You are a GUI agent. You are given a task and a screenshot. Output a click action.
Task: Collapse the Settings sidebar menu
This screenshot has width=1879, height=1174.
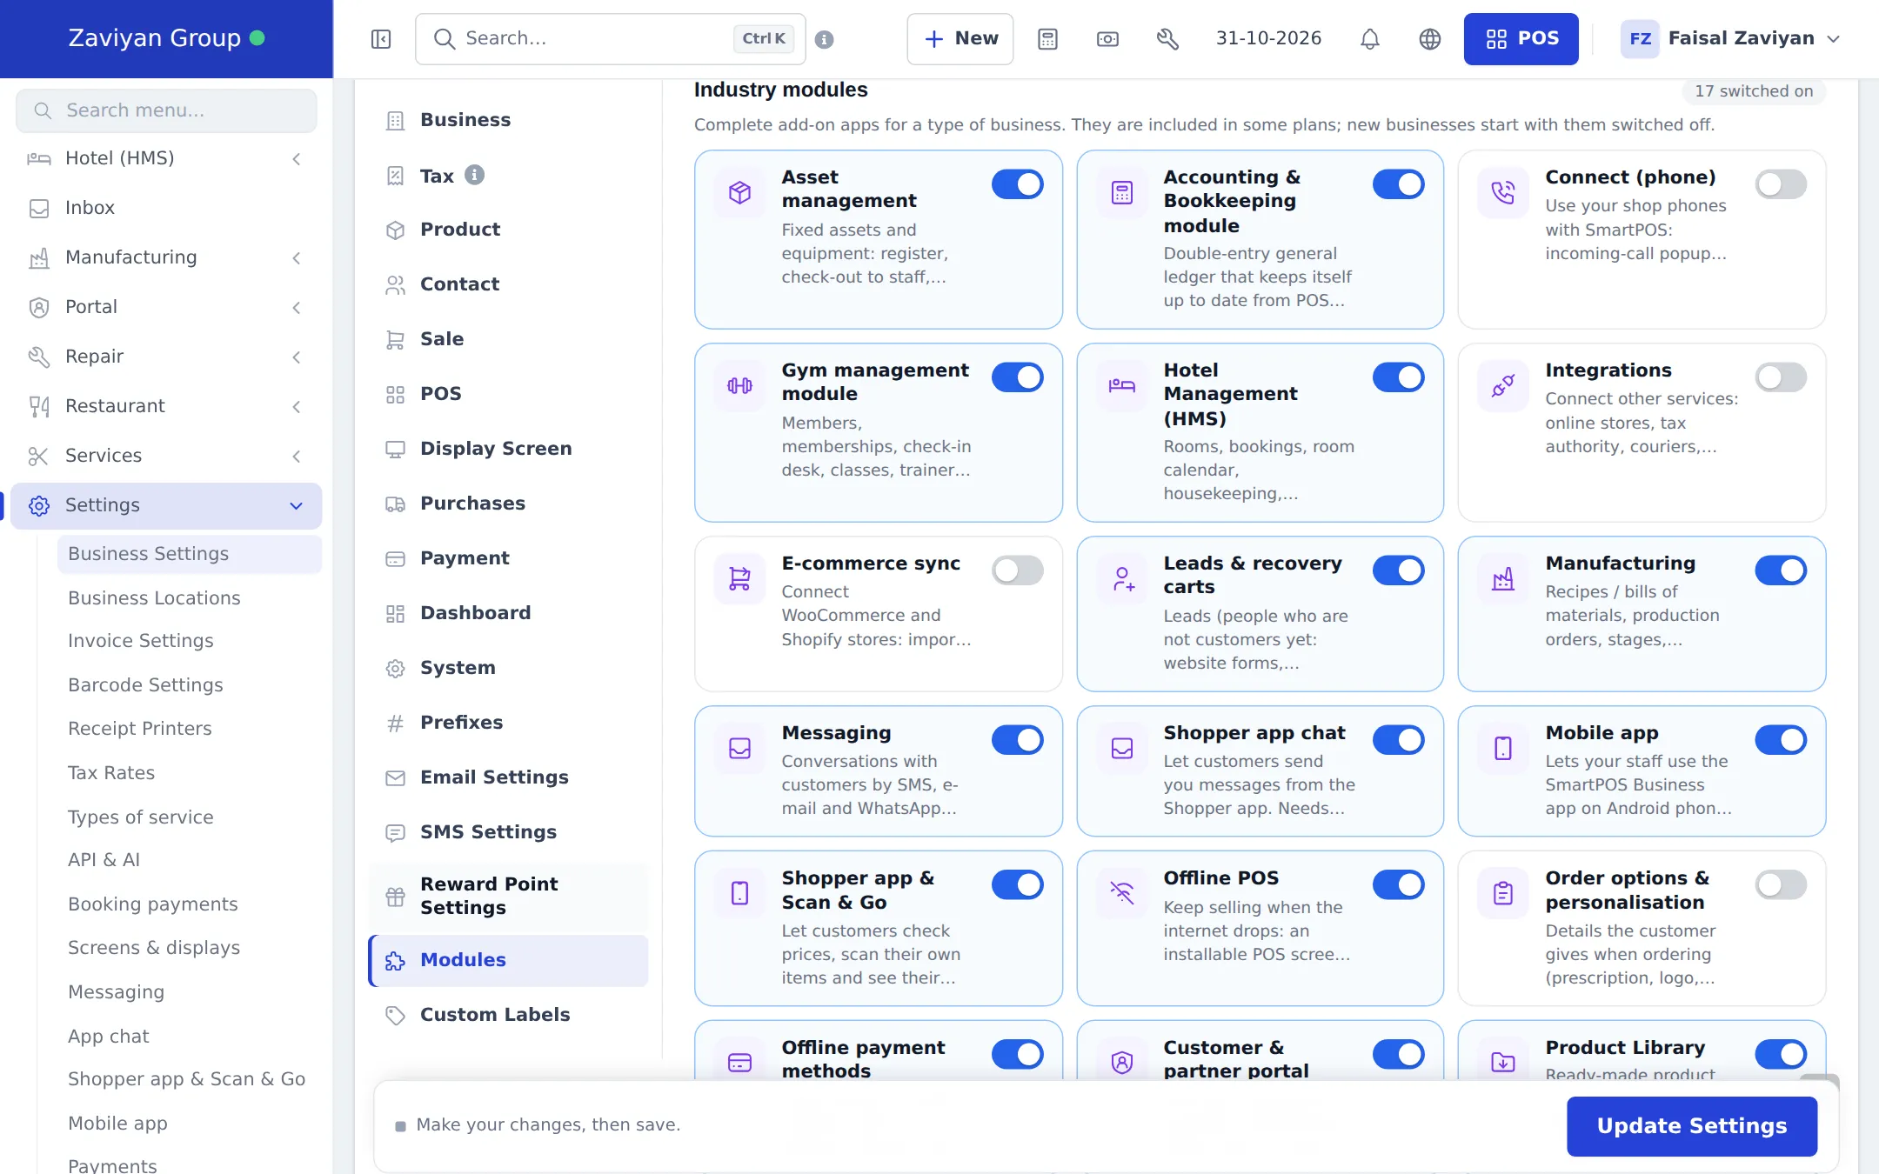pos(166,505)
